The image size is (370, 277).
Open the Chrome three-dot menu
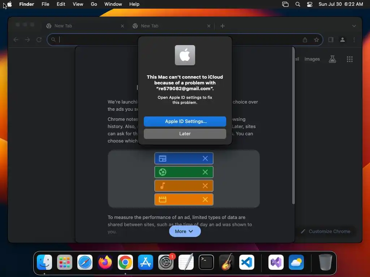[354, 40]
